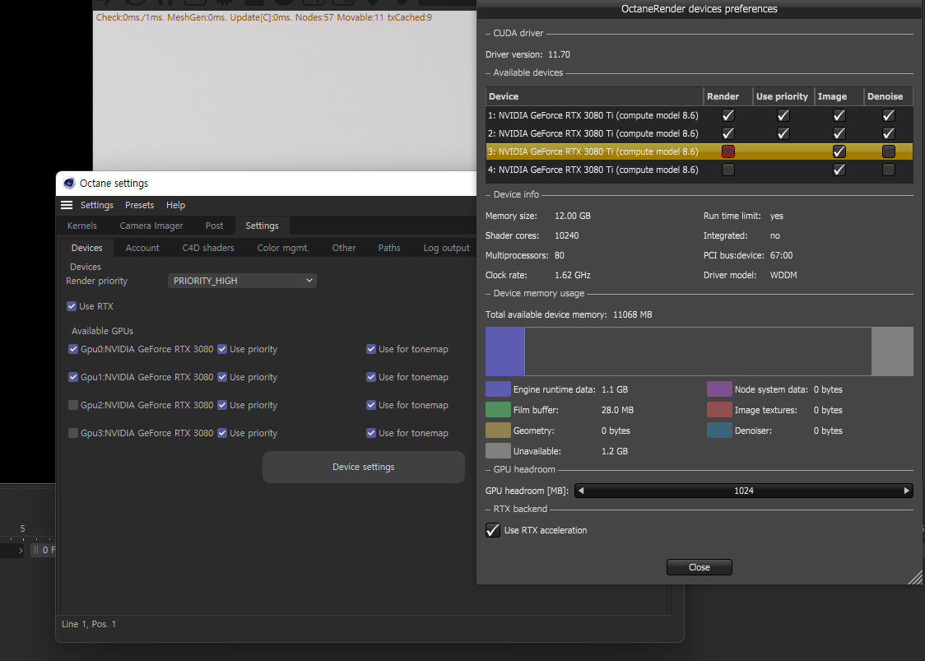
Task: Click the Film buffer green swatch
Action: click(498, 410)
